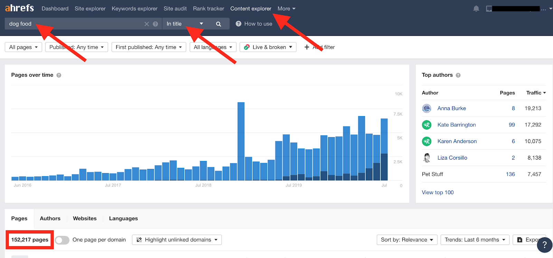Open Trends: Last 6 months dropdown

click(x=475, y=240)
